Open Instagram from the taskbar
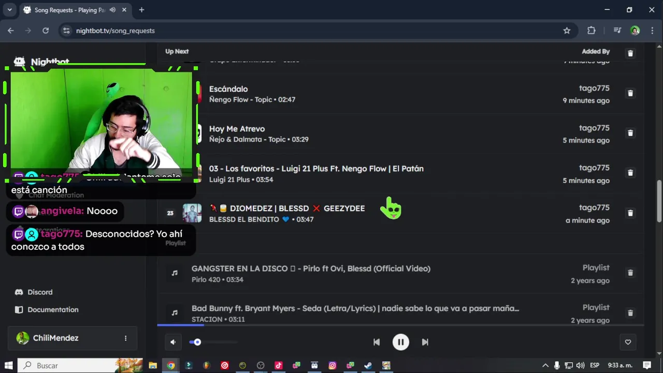Viewport: 663px width, 373px height. [x=332, y=365]
